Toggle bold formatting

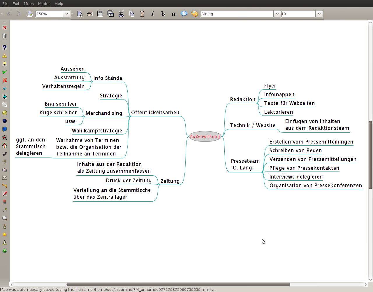coord(163,14)
